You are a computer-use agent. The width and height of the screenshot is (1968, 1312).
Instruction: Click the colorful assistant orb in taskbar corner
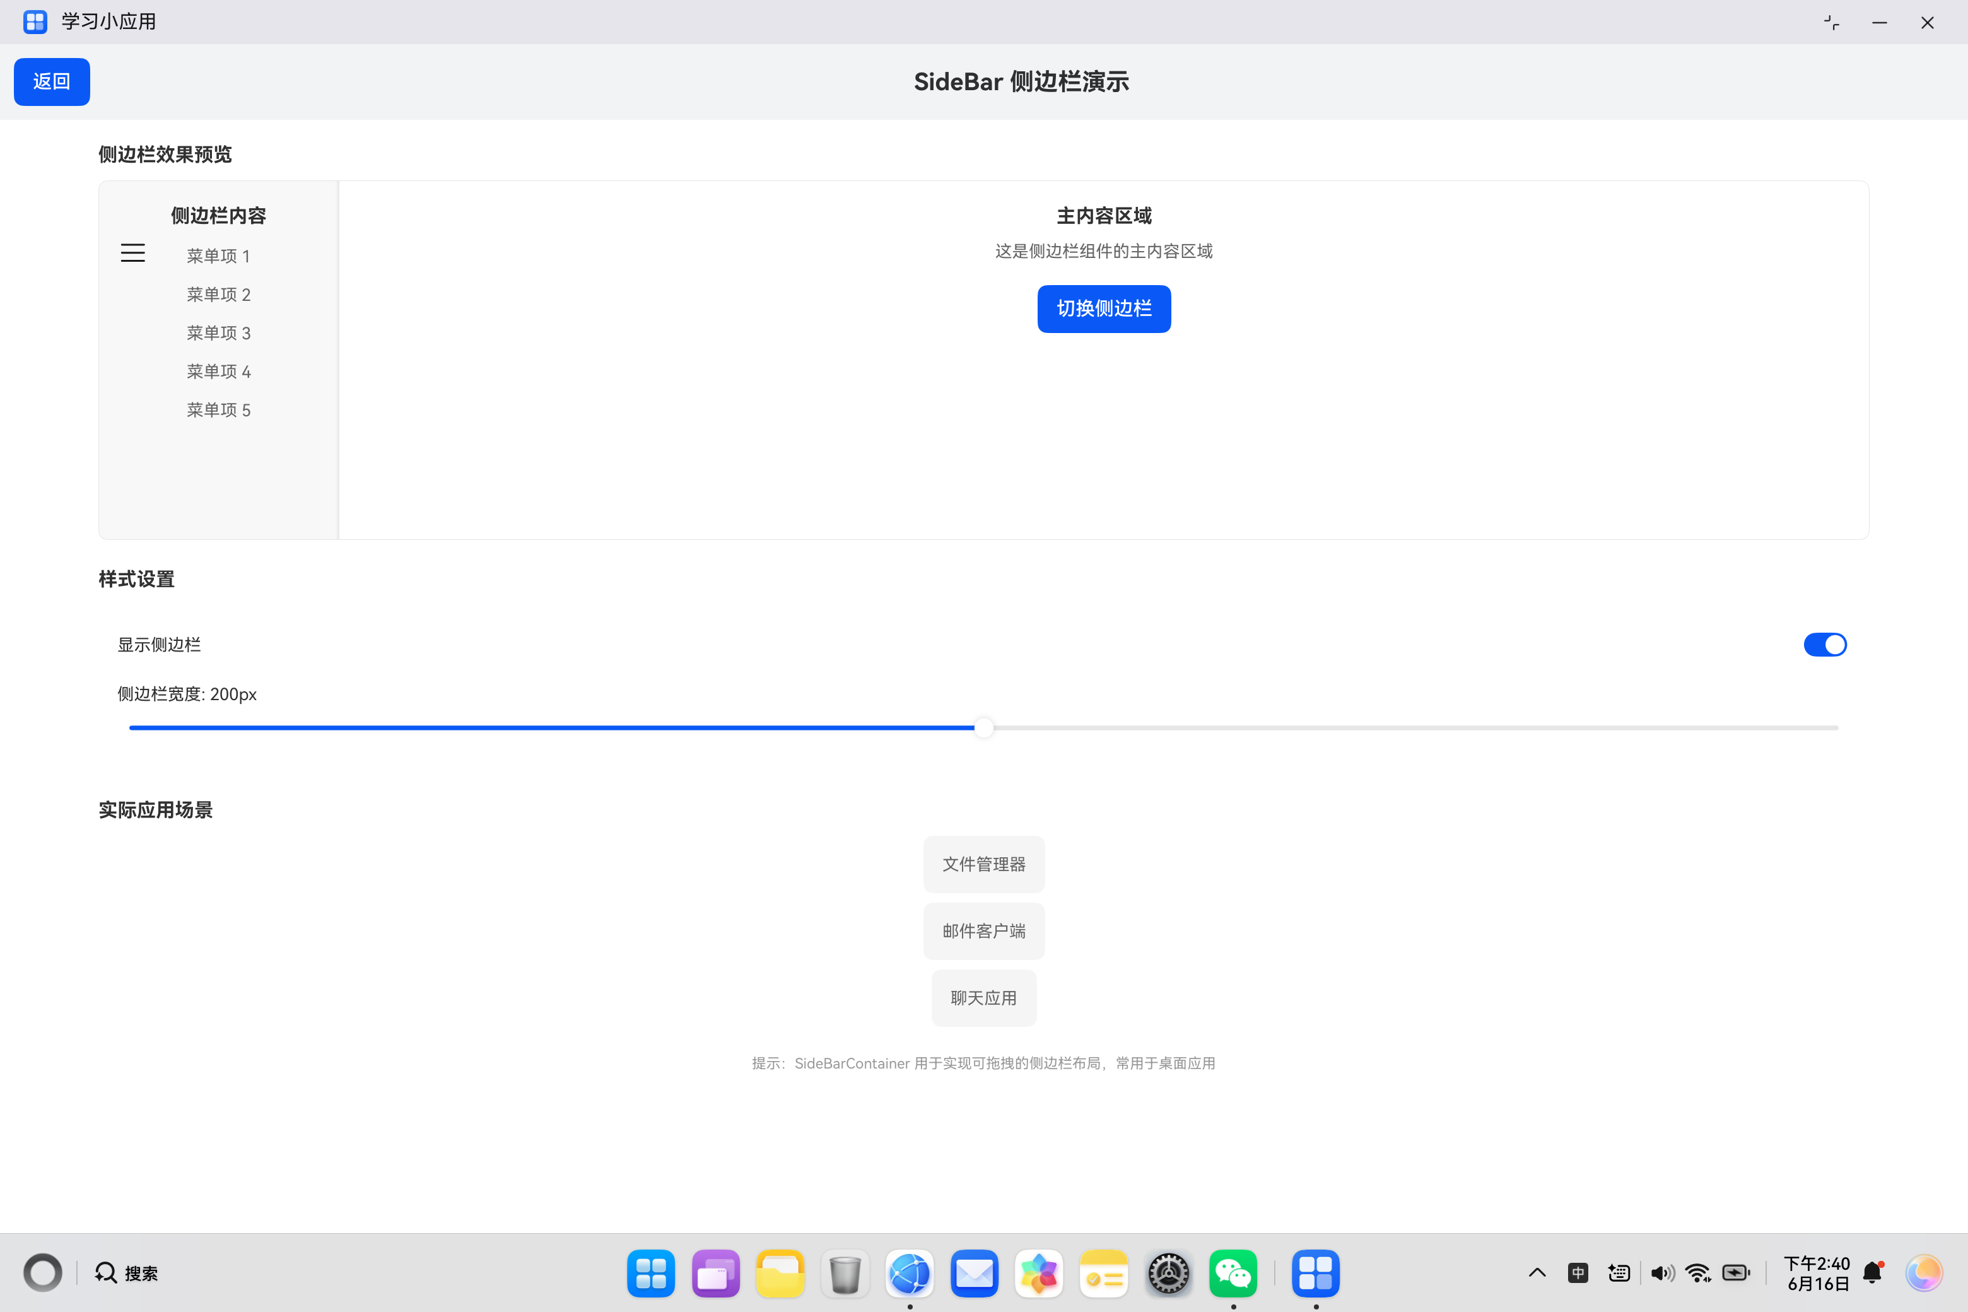pos(1924,1274)
